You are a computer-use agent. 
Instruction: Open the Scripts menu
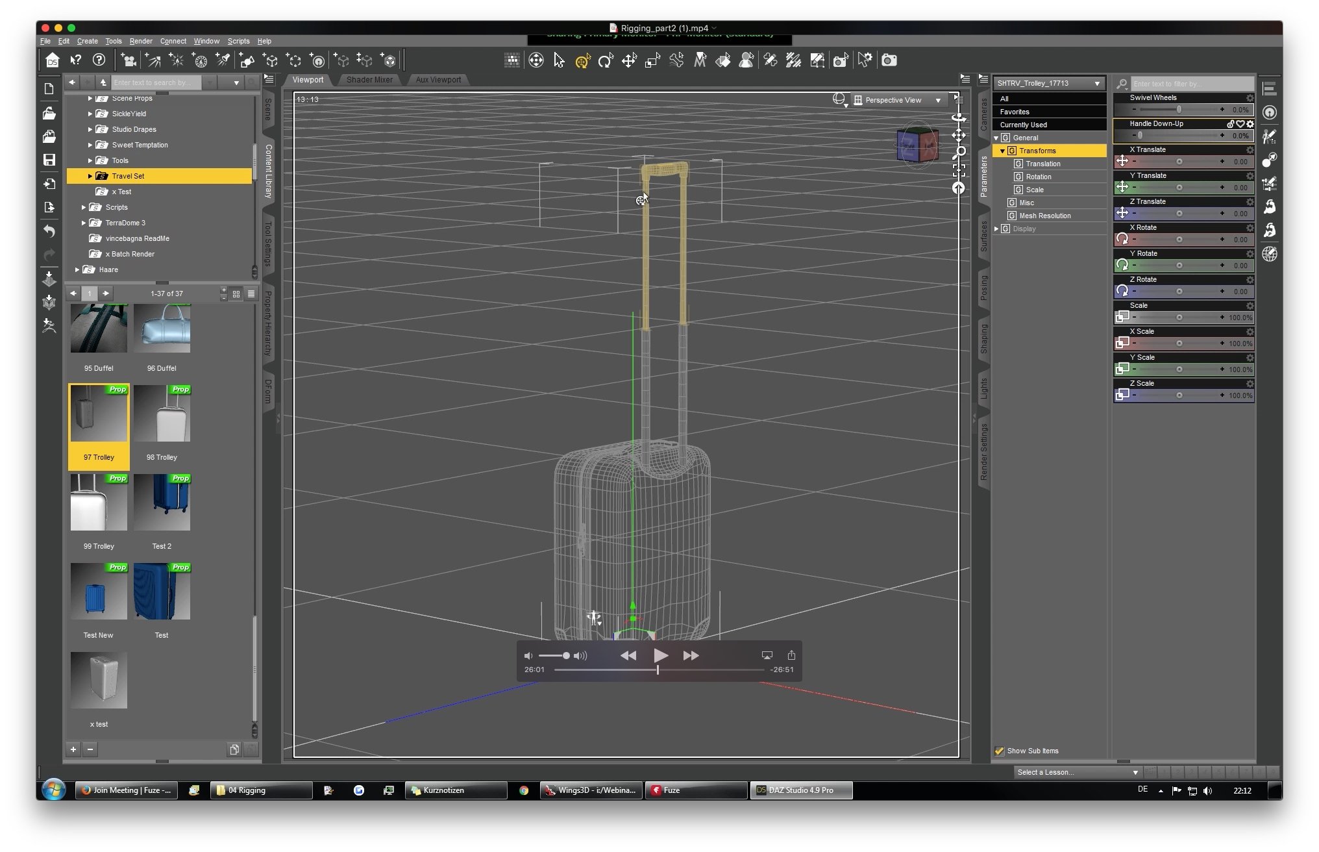click(238, 41)
